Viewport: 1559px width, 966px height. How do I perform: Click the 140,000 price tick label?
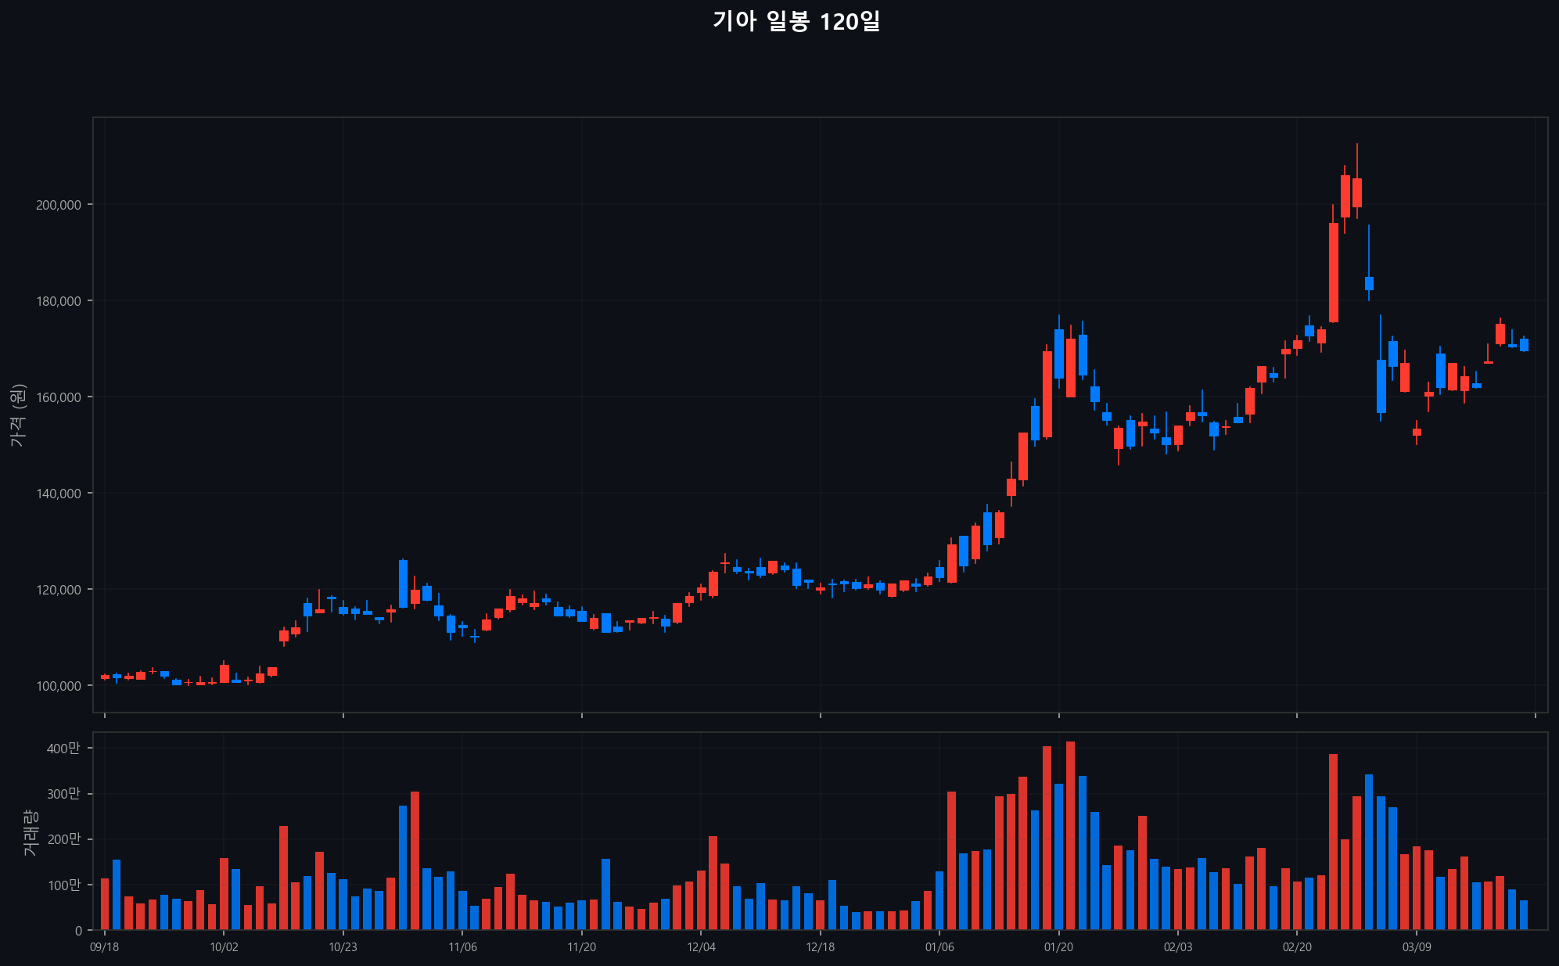(x=59, y=494)
